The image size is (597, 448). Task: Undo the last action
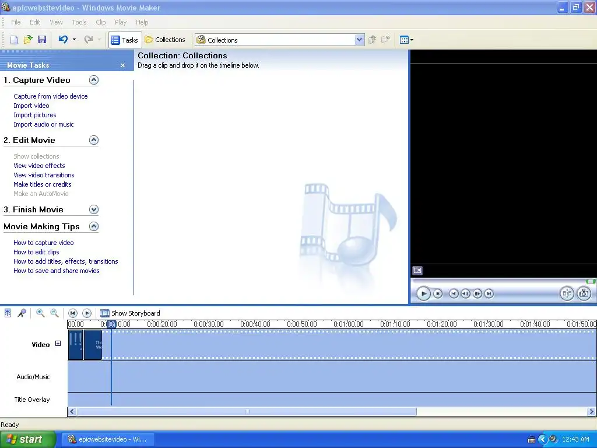(x=63, y=39)
